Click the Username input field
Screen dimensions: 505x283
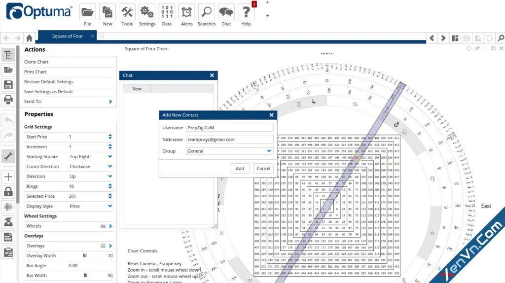point(230,128)
